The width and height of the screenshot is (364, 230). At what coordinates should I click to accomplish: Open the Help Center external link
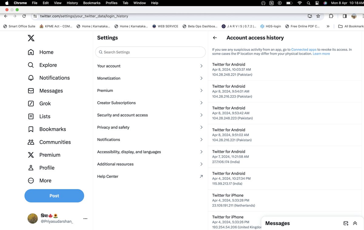point(150,176)
